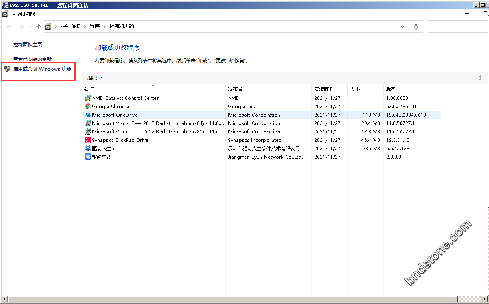Screen dimensions: 489x304
Task: Click the Synaptics ClickPad Driver icon
Action: pyautogui.click(x=88, y=140)
